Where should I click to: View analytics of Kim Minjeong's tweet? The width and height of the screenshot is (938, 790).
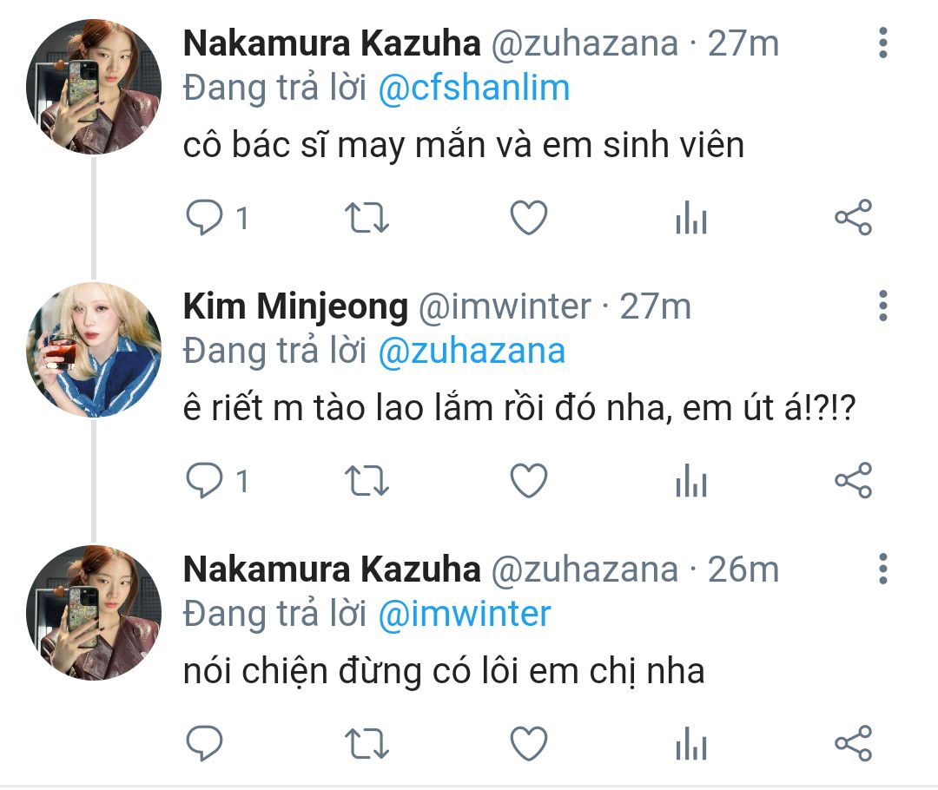(691, 480)
